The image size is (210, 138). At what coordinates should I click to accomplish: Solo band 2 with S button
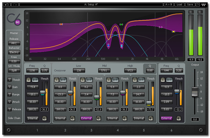tap(56, 80)
